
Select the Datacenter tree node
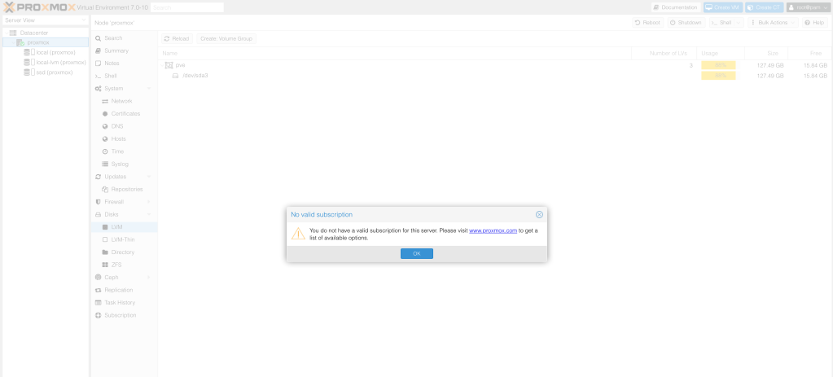33,32
